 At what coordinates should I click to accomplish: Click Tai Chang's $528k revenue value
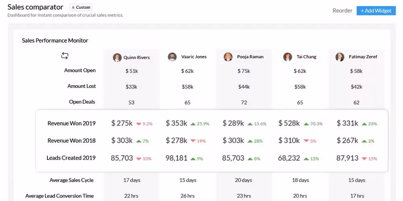pos(289,123)
